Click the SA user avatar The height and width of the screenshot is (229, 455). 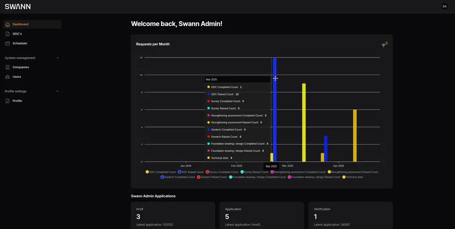pos(444,6)
